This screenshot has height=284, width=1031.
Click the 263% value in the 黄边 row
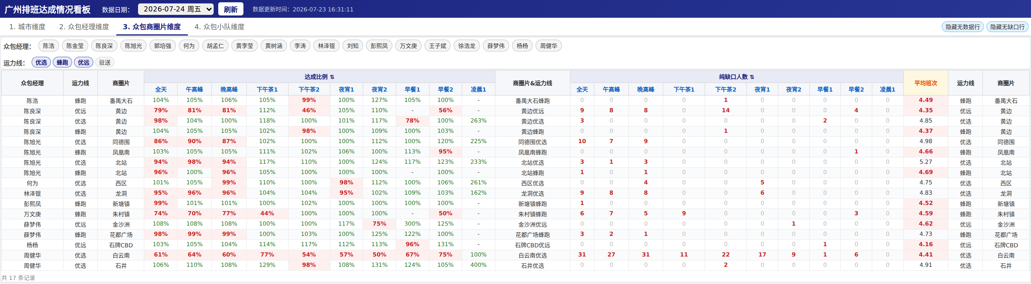pos(478,121)
